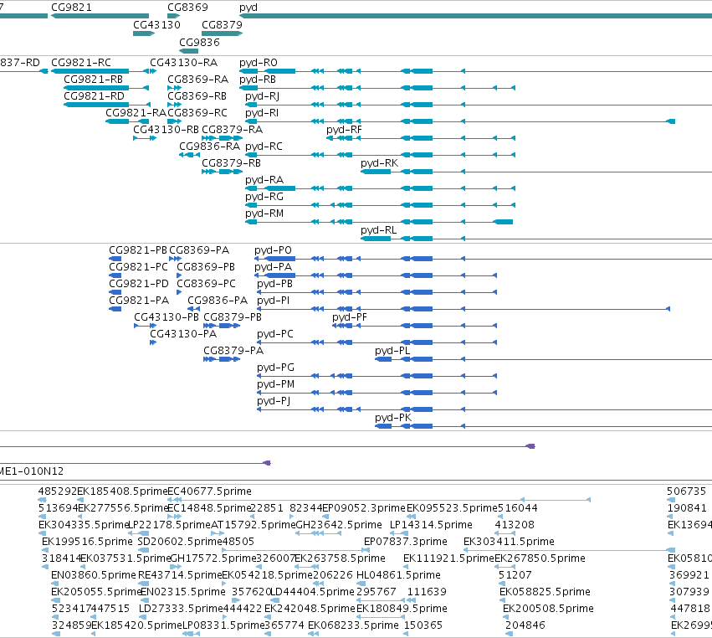Select the CG8369-PA protein label

pyautogui.click(x=199, y=250)
